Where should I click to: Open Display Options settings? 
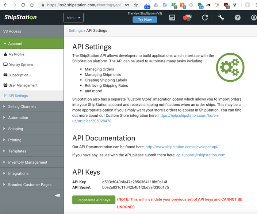[x=32, y=65]
